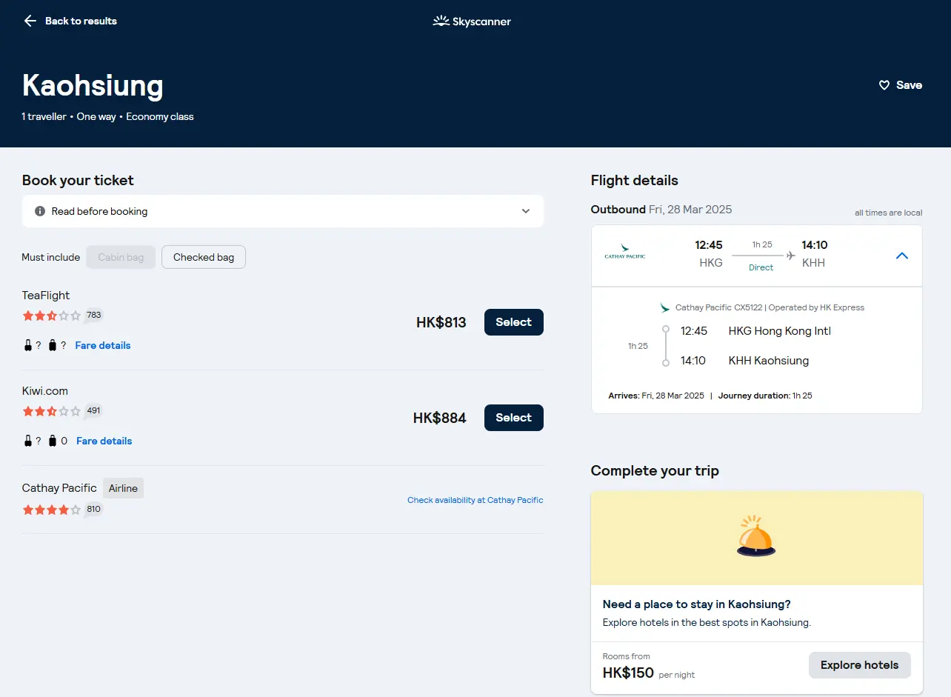Click TeaFlight cabin bag icon

coord(28,345)
